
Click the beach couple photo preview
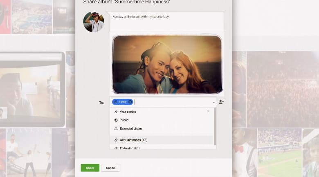click(x=167, y=64)
